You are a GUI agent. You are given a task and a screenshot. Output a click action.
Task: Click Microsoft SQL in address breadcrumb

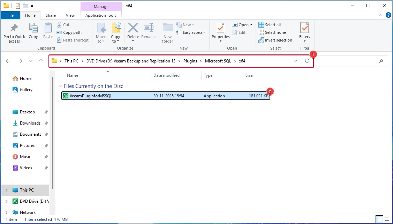pos(218,61)
